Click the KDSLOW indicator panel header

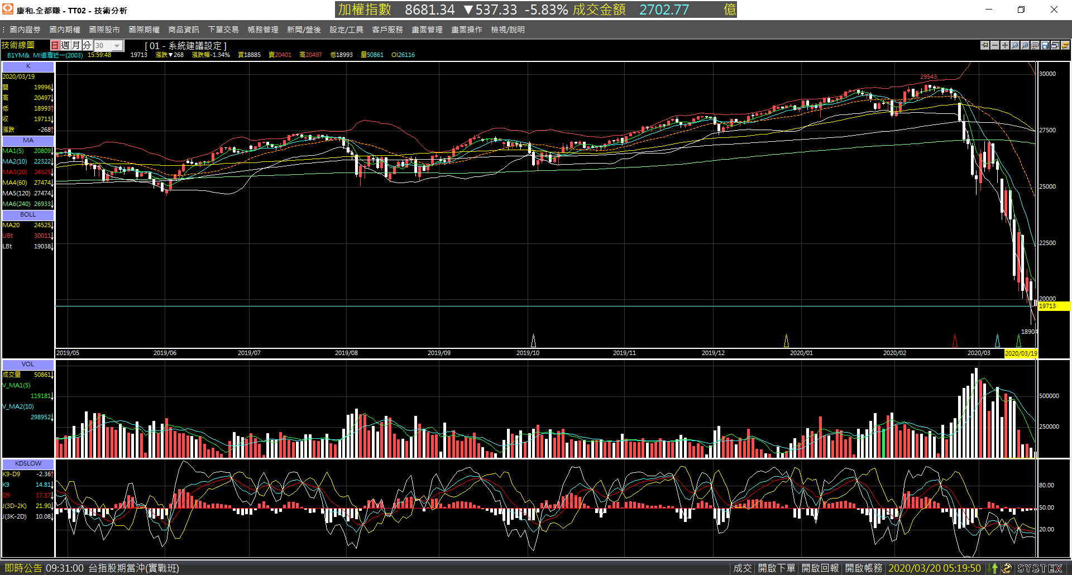(28, 464)
